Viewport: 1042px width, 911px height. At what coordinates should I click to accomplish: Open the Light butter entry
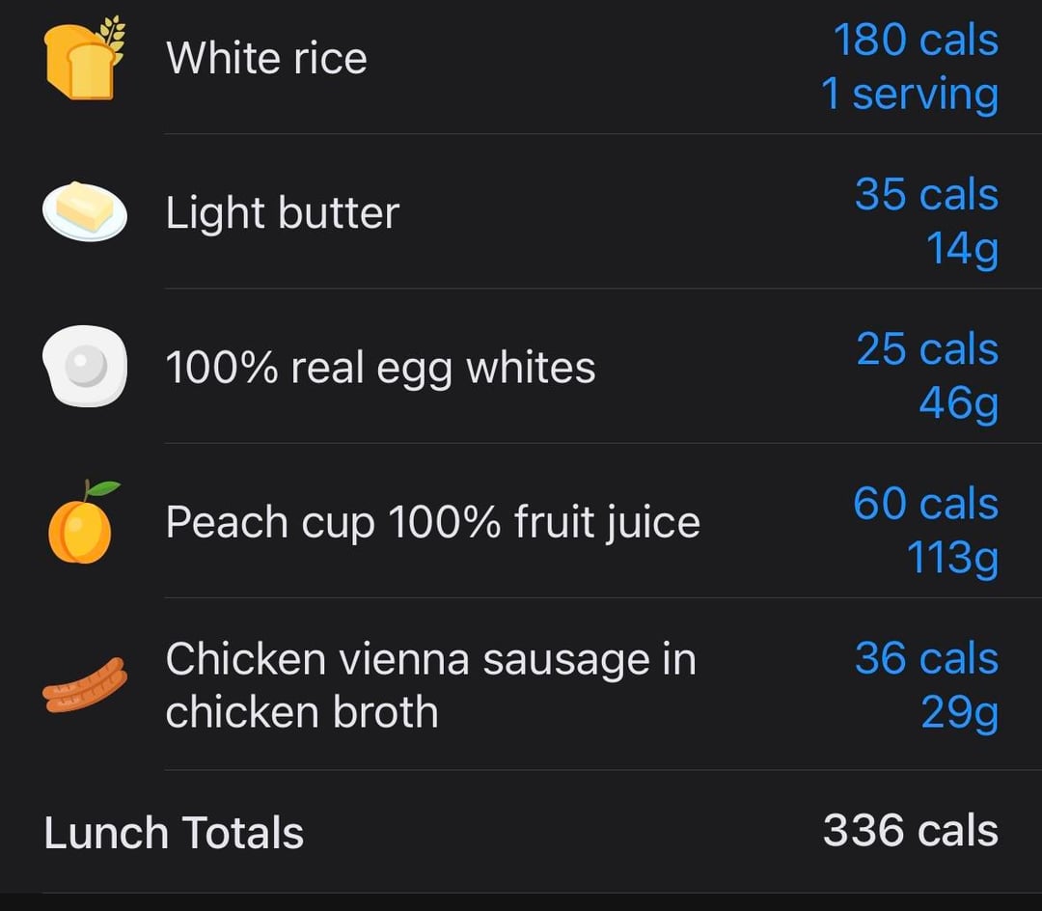pyautogui.click(x=282, y=213)
